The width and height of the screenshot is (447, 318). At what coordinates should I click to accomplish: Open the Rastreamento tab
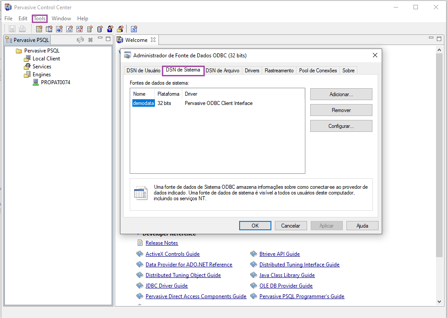[x=279, y=71]
